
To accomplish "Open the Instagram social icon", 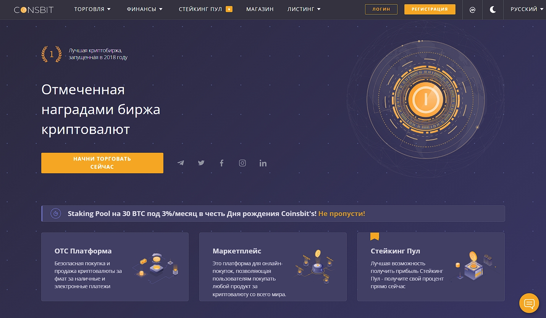I will [242, 163].
